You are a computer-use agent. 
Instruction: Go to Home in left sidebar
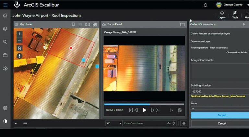click(x=5, y=15)
